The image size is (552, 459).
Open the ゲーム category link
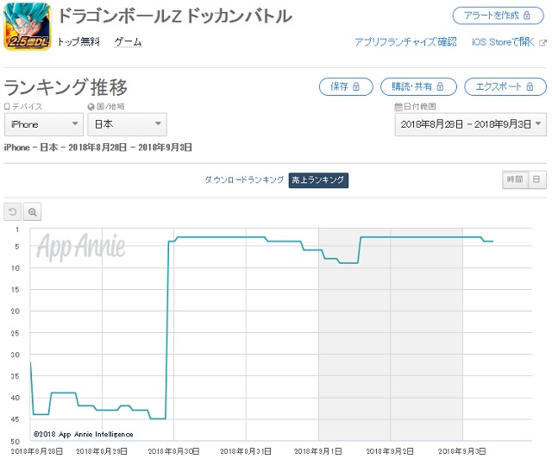(x=128, y=41)
